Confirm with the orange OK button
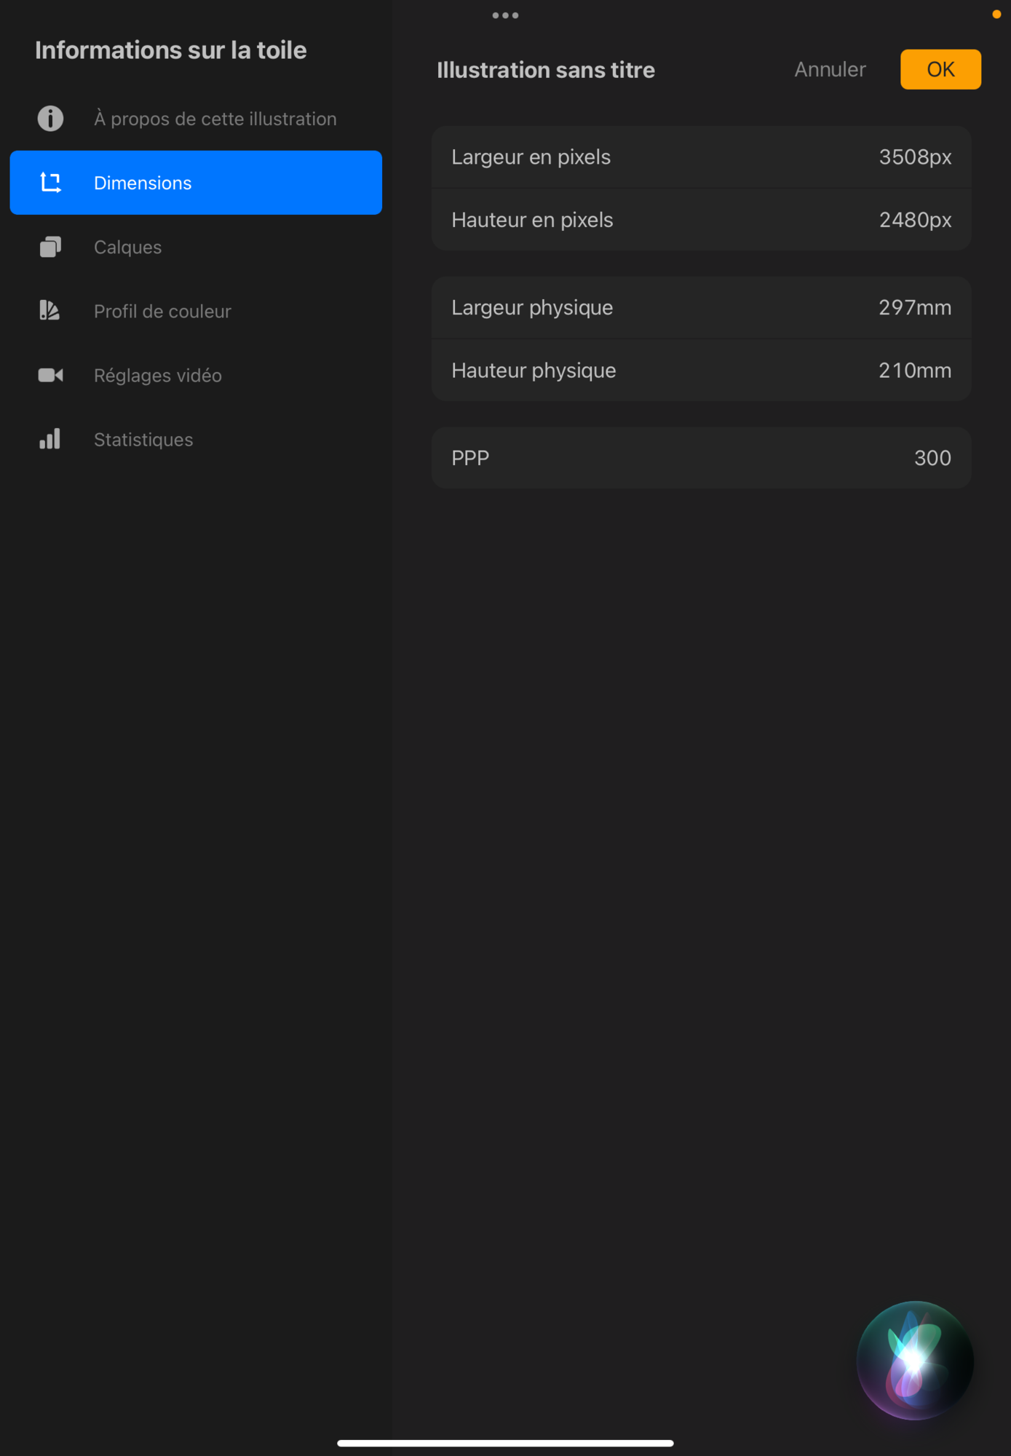The height and width of the screenshot is (1456, 1011). 940,69
